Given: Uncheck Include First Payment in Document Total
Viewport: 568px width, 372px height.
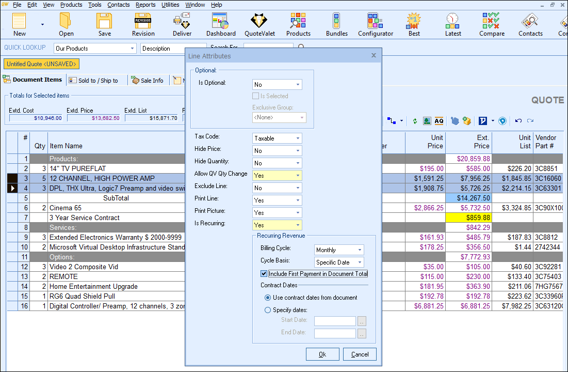Looking at the screenshot, I should point(264,274).
